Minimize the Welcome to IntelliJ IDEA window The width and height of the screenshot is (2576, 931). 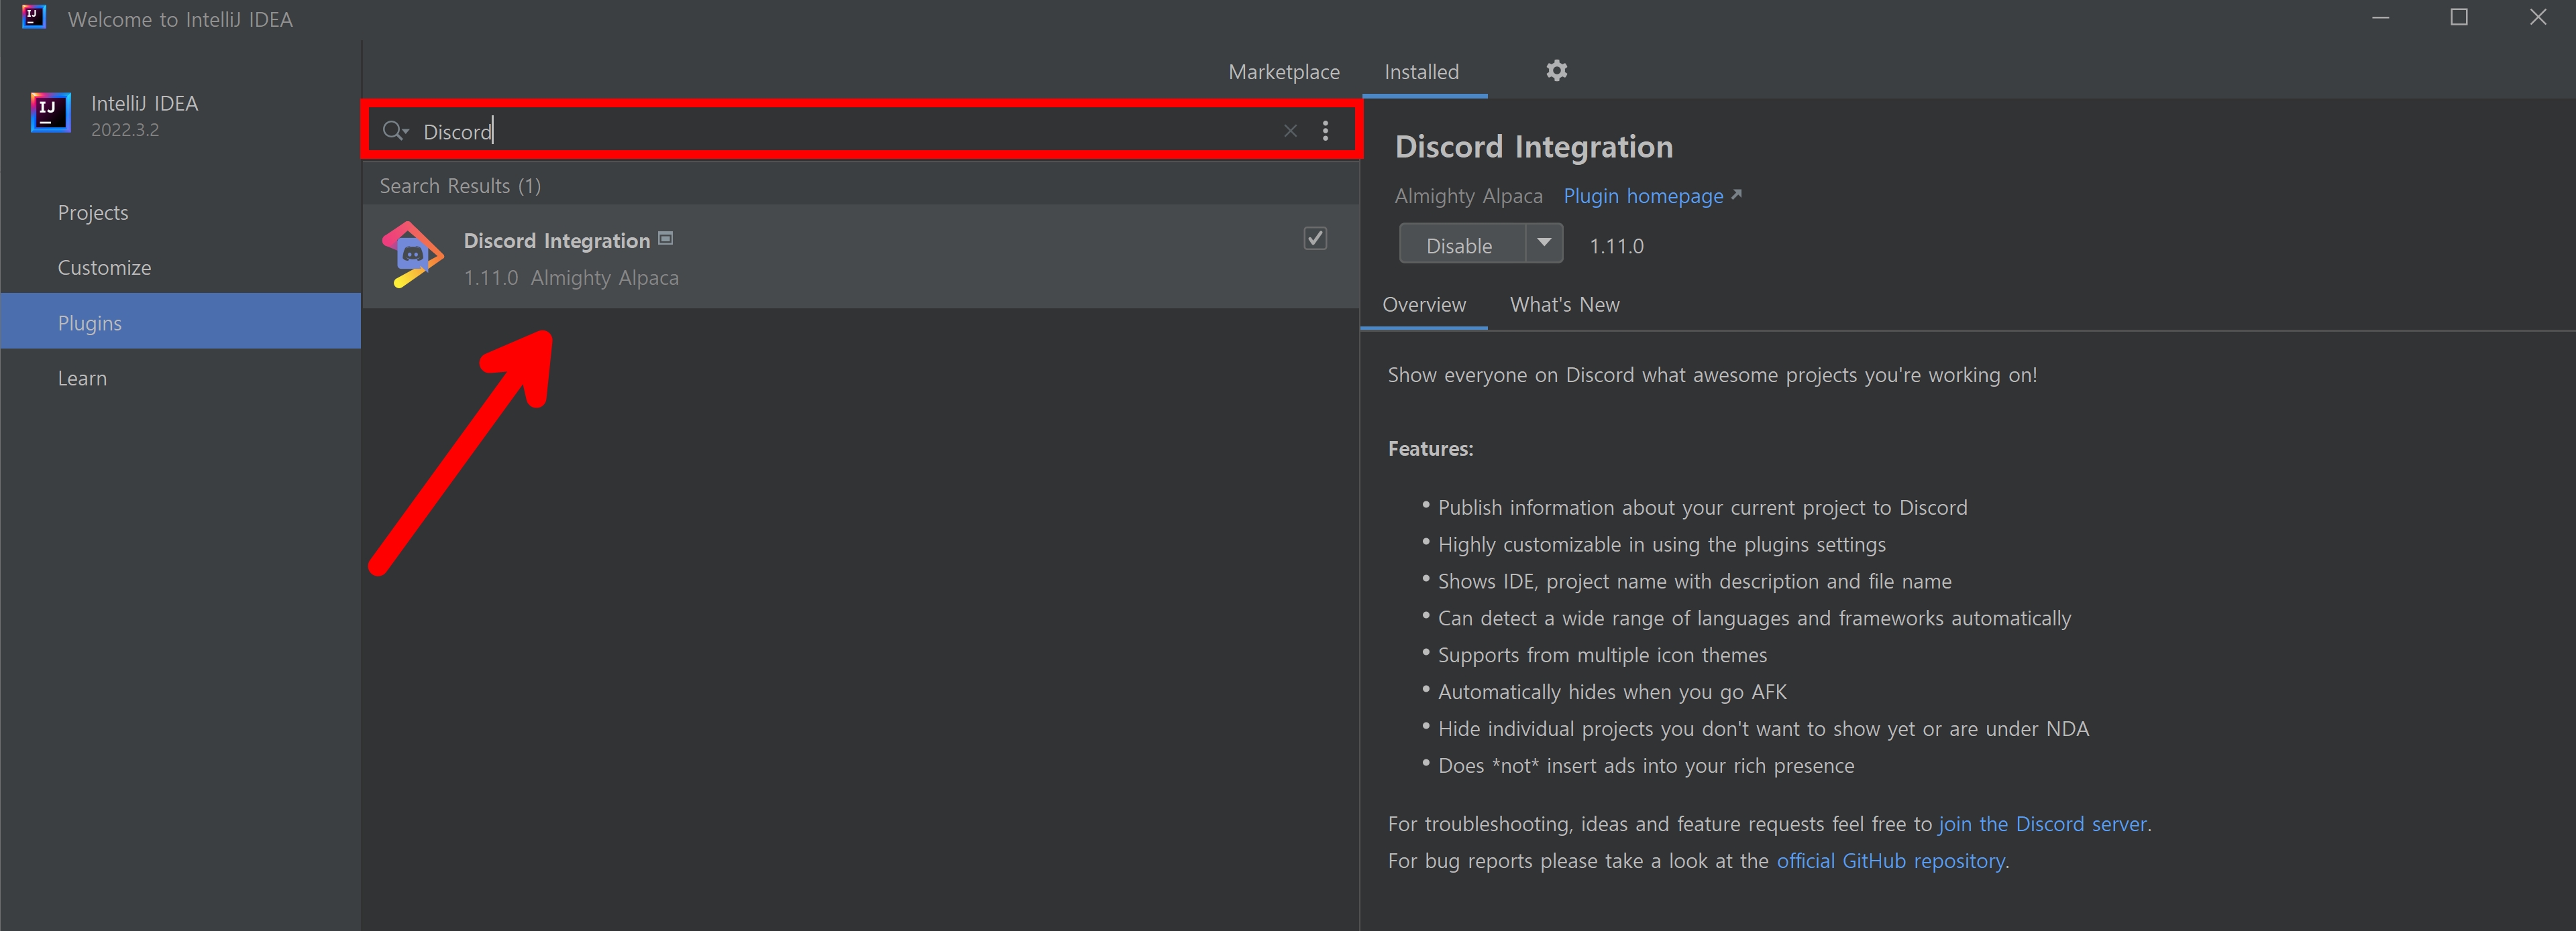2380,18
